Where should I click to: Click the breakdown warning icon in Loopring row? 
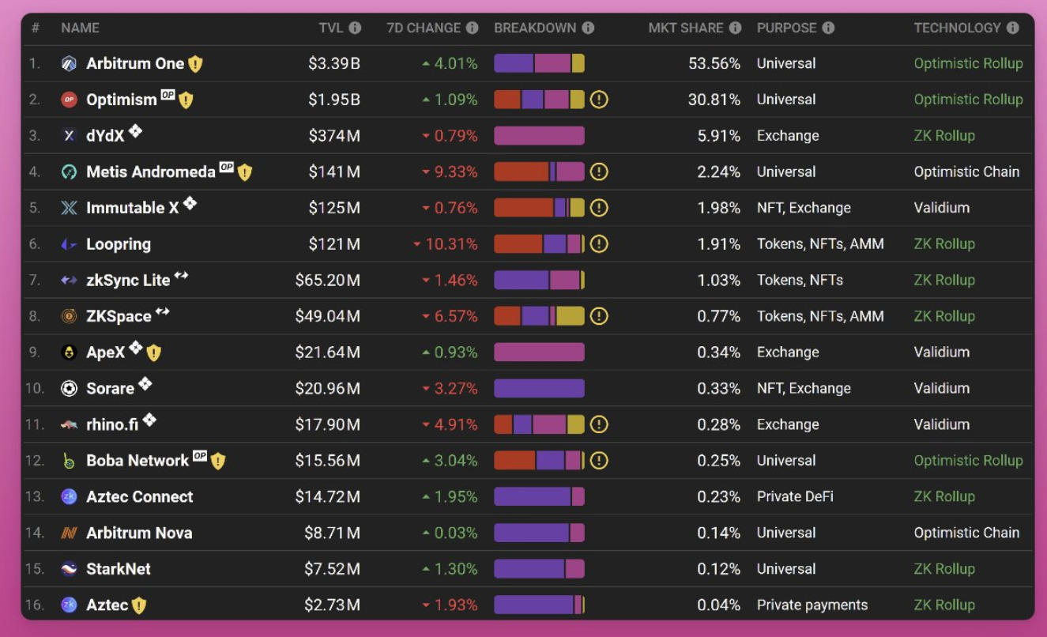[x=599, y=244]
